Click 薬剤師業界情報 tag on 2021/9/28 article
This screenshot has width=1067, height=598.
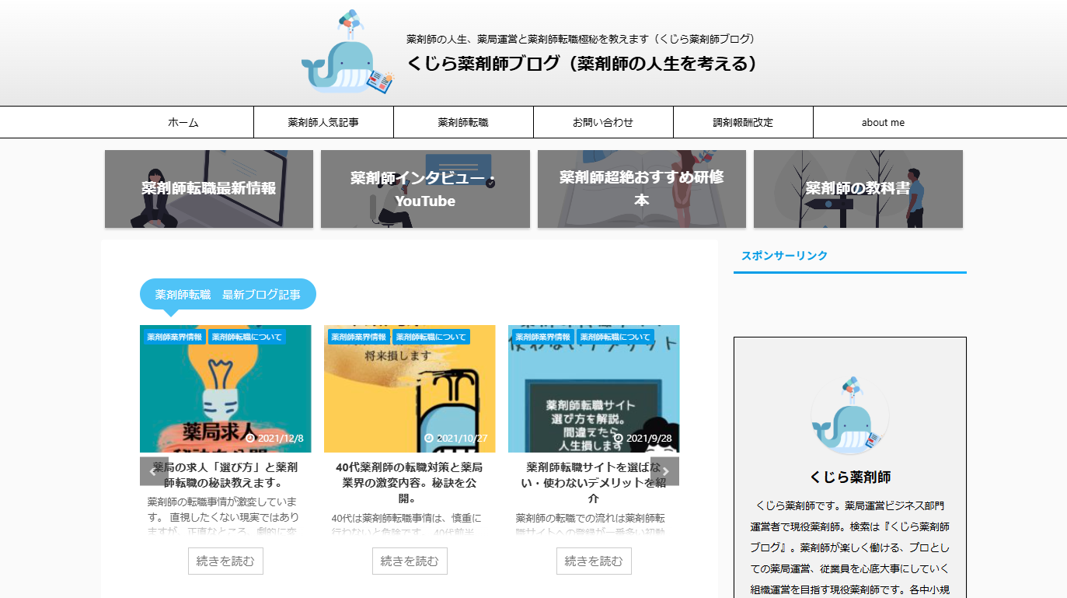pos(543,337)
